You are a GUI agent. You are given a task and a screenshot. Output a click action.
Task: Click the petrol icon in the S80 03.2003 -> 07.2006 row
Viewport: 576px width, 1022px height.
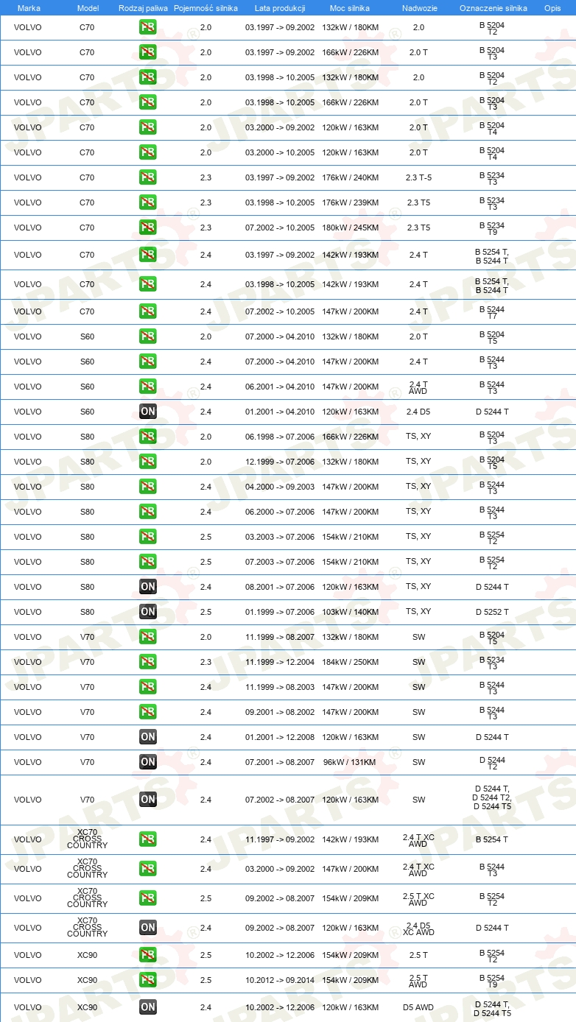pyautogui.click(x=148, y=537)
